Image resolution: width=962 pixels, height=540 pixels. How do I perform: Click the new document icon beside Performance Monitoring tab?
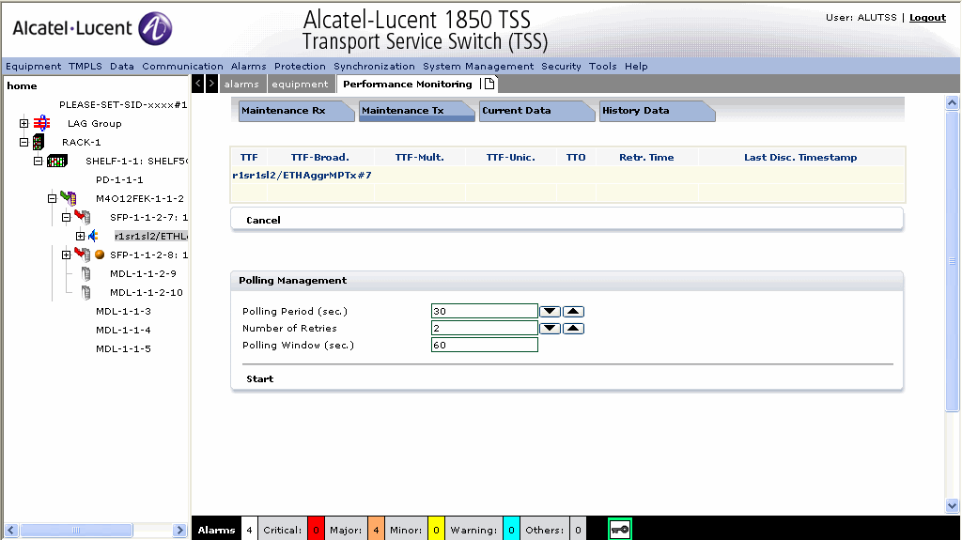pyautogui.click(x=489, y=85)
